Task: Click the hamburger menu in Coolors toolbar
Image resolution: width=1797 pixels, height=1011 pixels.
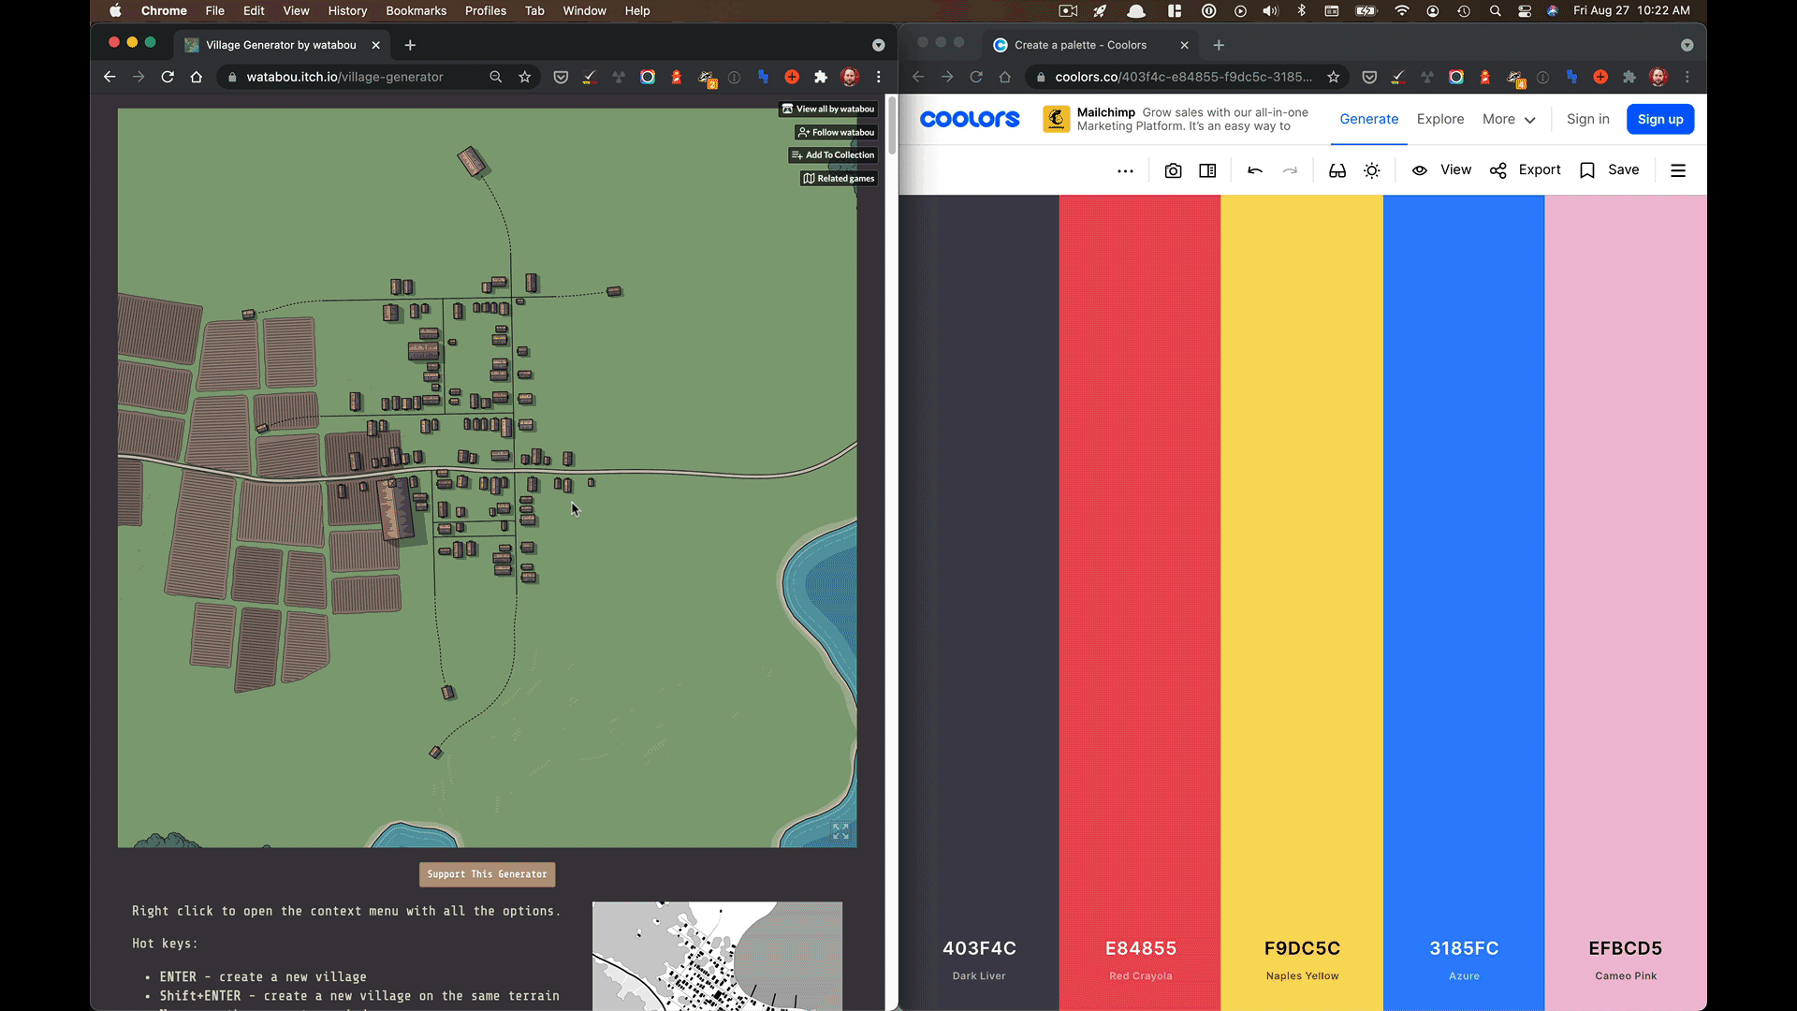Action: tap(1678, 170)
